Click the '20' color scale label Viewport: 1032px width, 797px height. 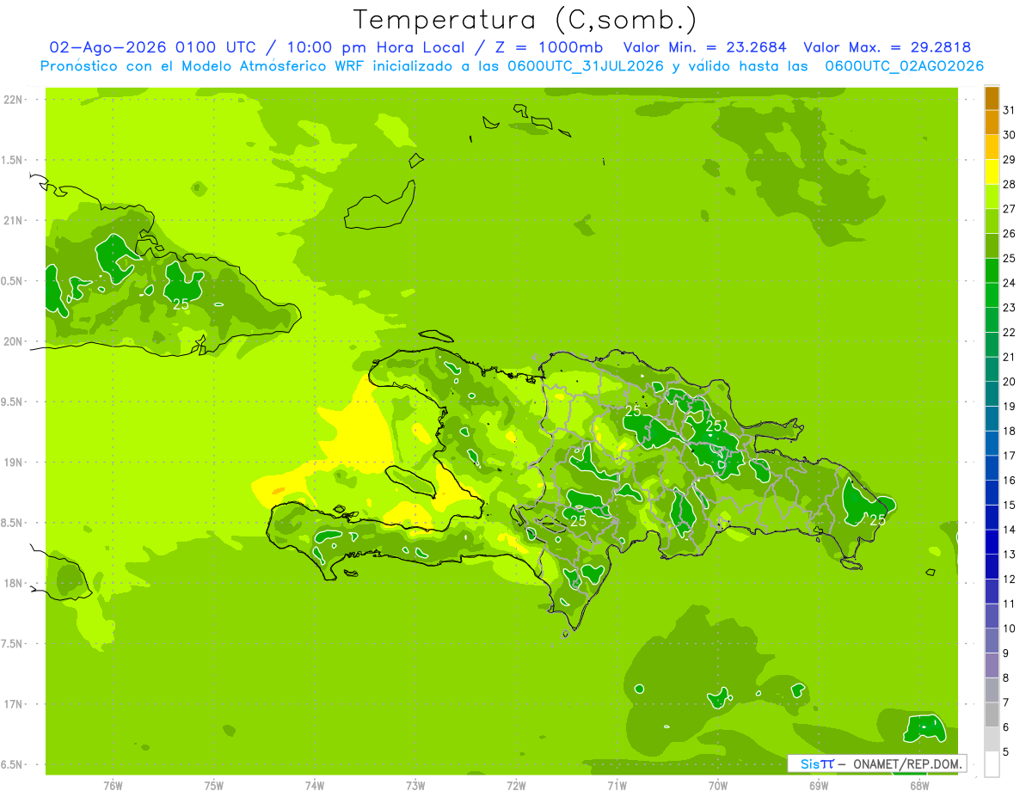click(1010, 382)
